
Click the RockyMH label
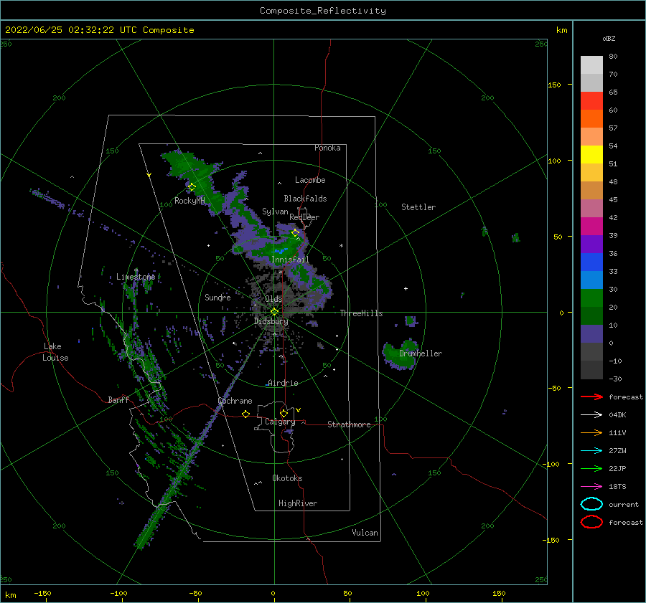pyautogui.click(x=189, y=201)
